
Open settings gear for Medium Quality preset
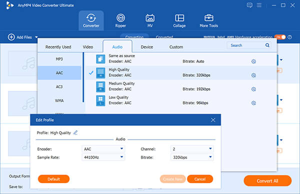(253, 89)
